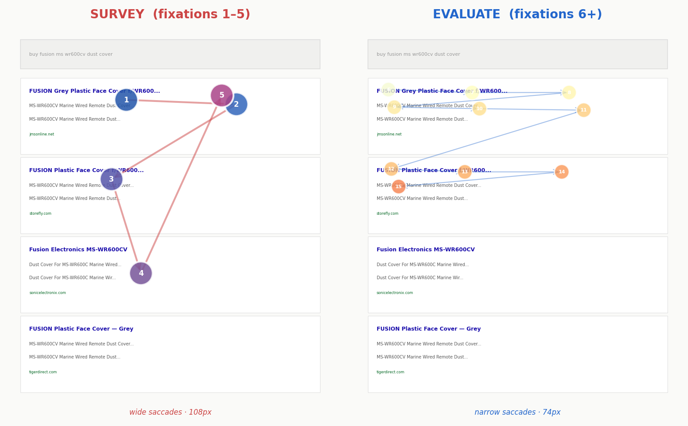Open 'Fusion Electronics MS-WR600CV' result in the Evaluate panel
Screen dimensions: 688x426
point(426,250)
